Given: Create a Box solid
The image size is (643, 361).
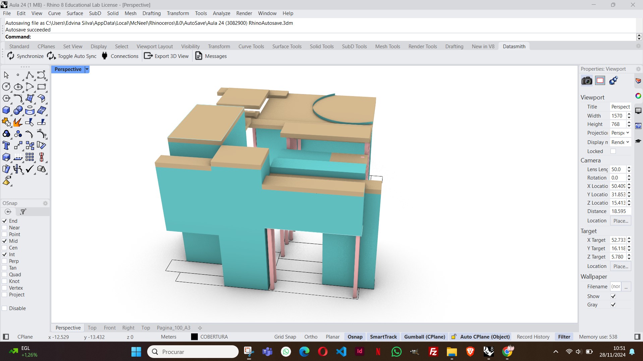Looking at the screenshot, I should pos(6,110).
